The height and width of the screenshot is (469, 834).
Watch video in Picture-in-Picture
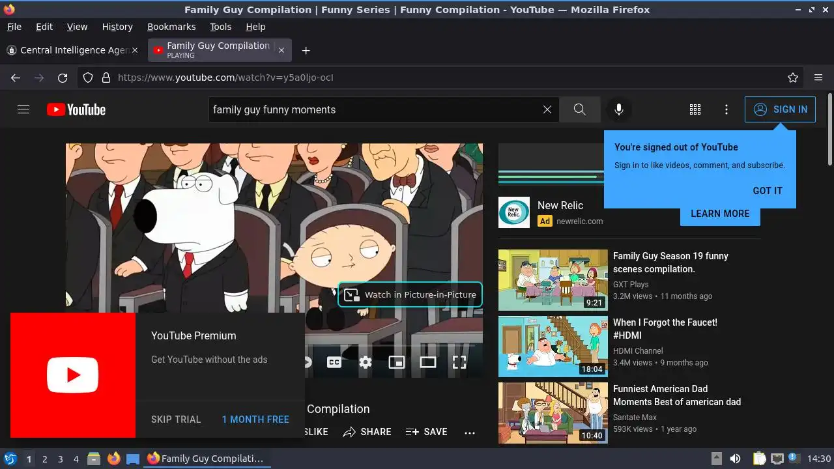click(x=410, y=294)
